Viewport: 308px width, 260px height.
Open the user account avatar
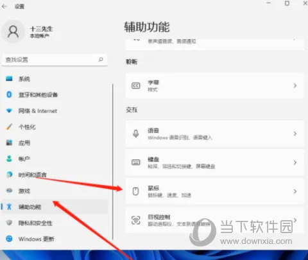coord(13,31)
